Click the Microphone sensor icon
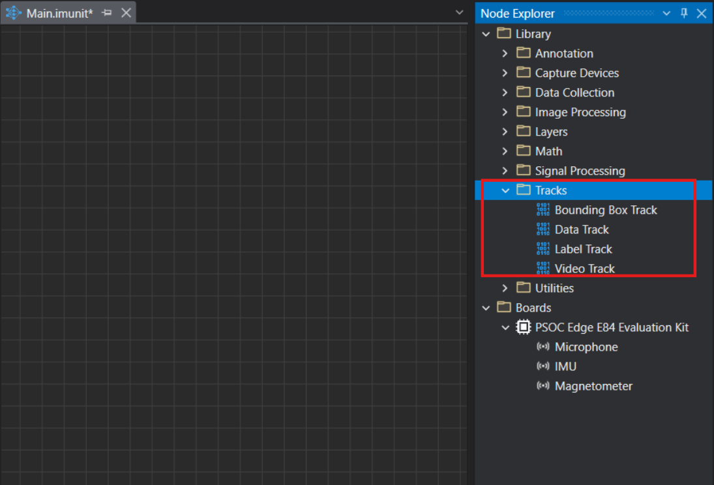Screen dimensions: 714x485 [543, 347]
